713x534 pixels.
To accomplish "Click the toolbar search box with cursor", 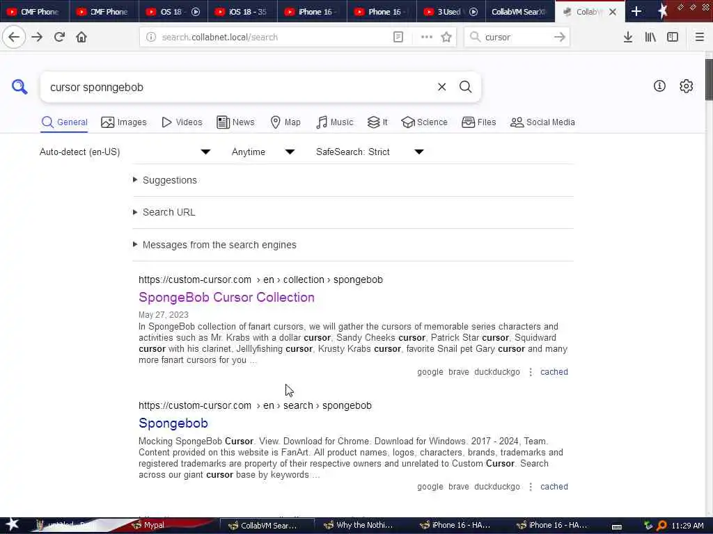I will point(517,37).
